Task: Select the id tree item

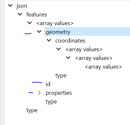Action: (48, 84)
